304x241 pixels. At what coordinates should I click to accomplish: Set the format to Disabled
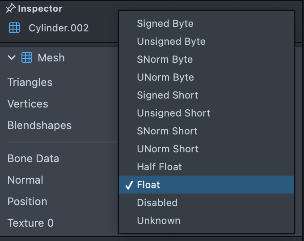coord(157,202)
